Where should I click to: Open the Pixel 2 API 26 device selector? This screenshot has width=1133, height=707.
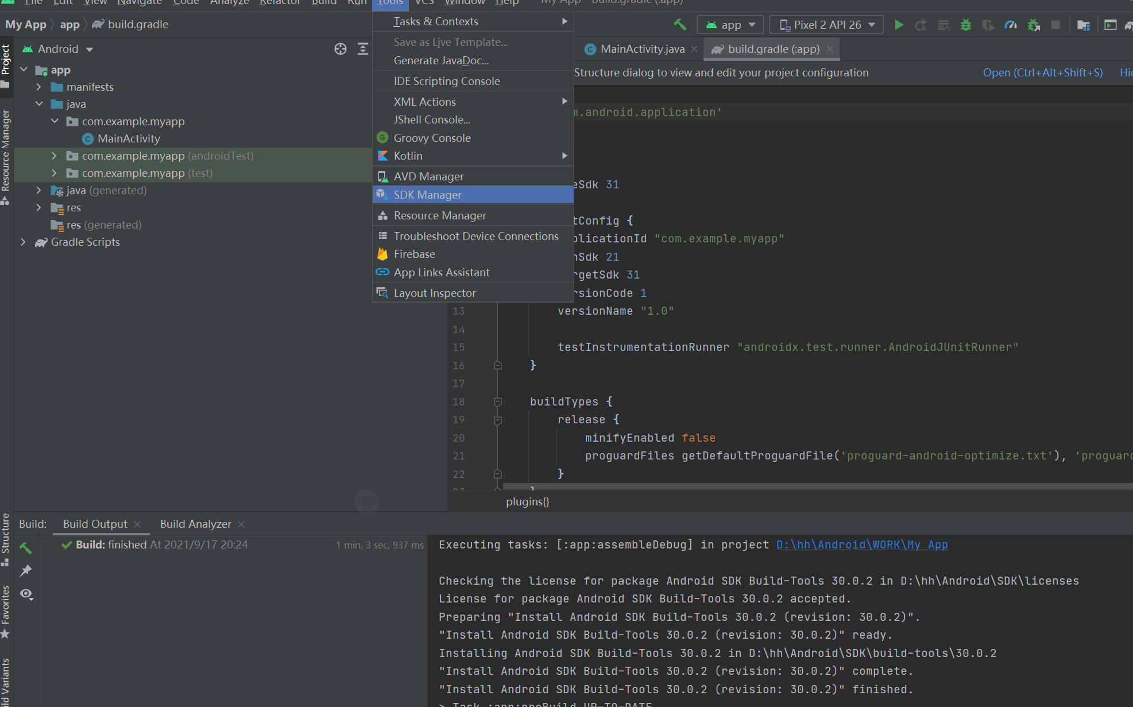(x=826, y=25)
